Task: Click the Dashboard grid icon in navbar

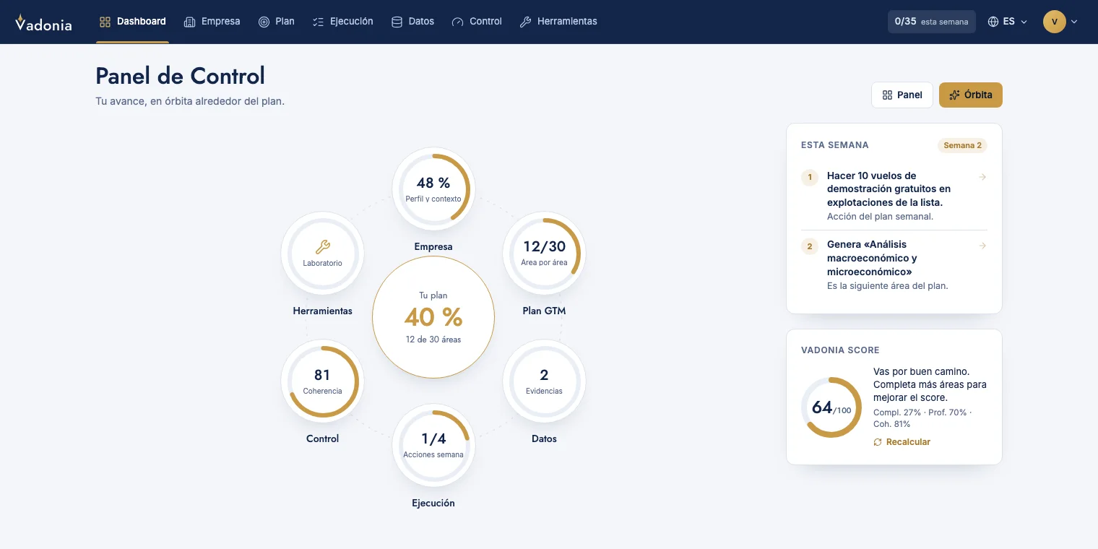Action: coord(105,22)
